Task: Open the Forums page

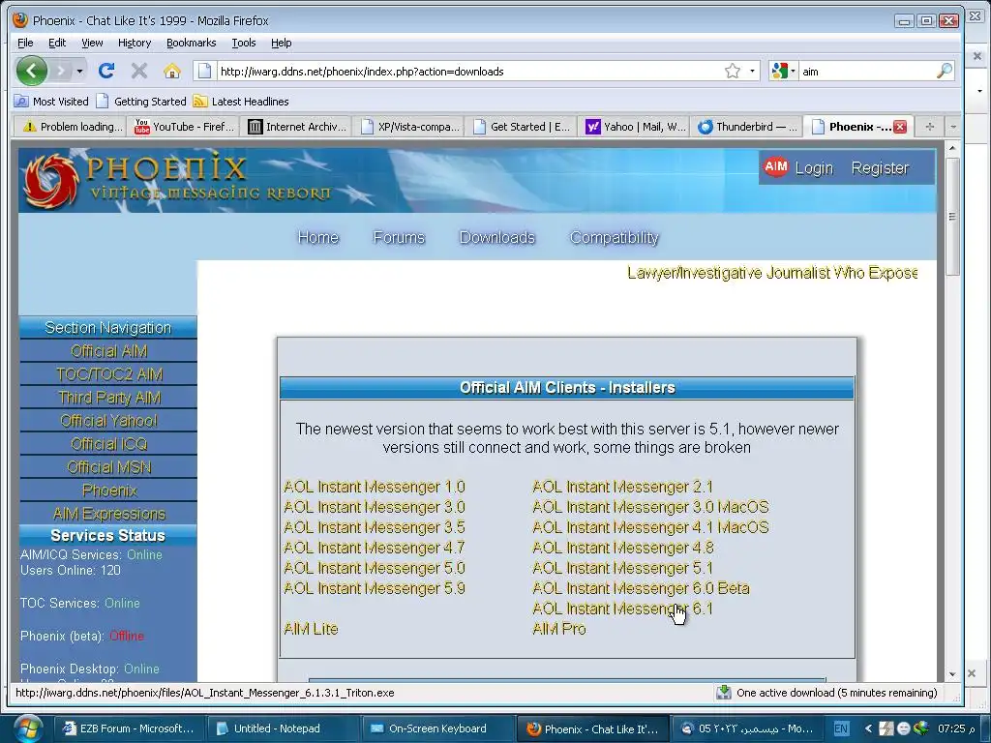Action: (399, 238)
